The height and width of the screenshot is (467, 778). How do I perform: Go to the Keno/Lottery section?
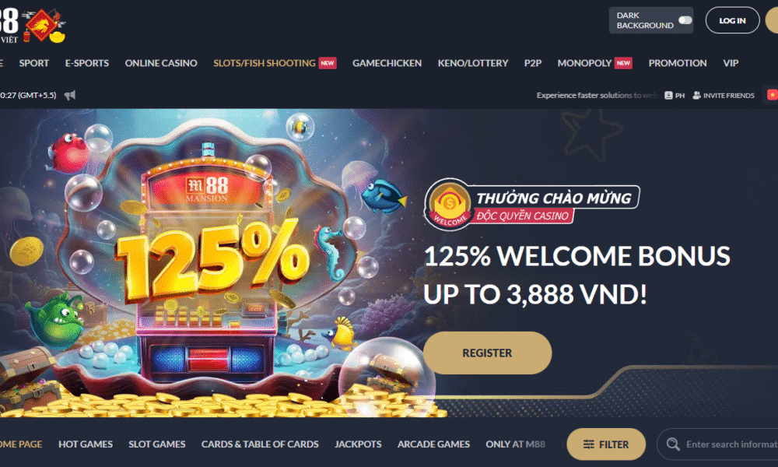pos(473,63)
